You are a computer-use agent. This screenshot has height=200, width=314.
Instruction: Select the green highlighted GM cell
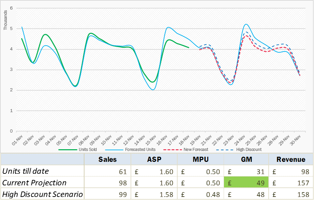click(246, 183)
